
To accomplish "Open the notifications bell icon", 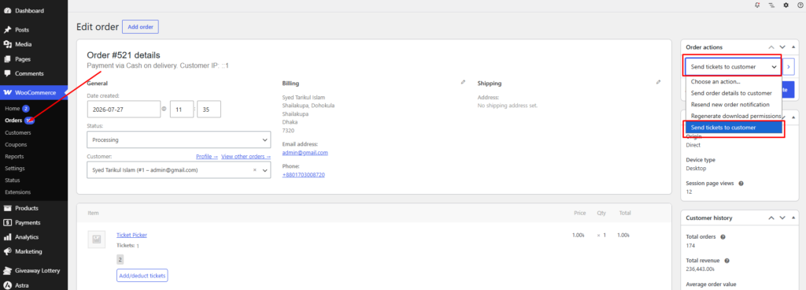I will point(757,6).
